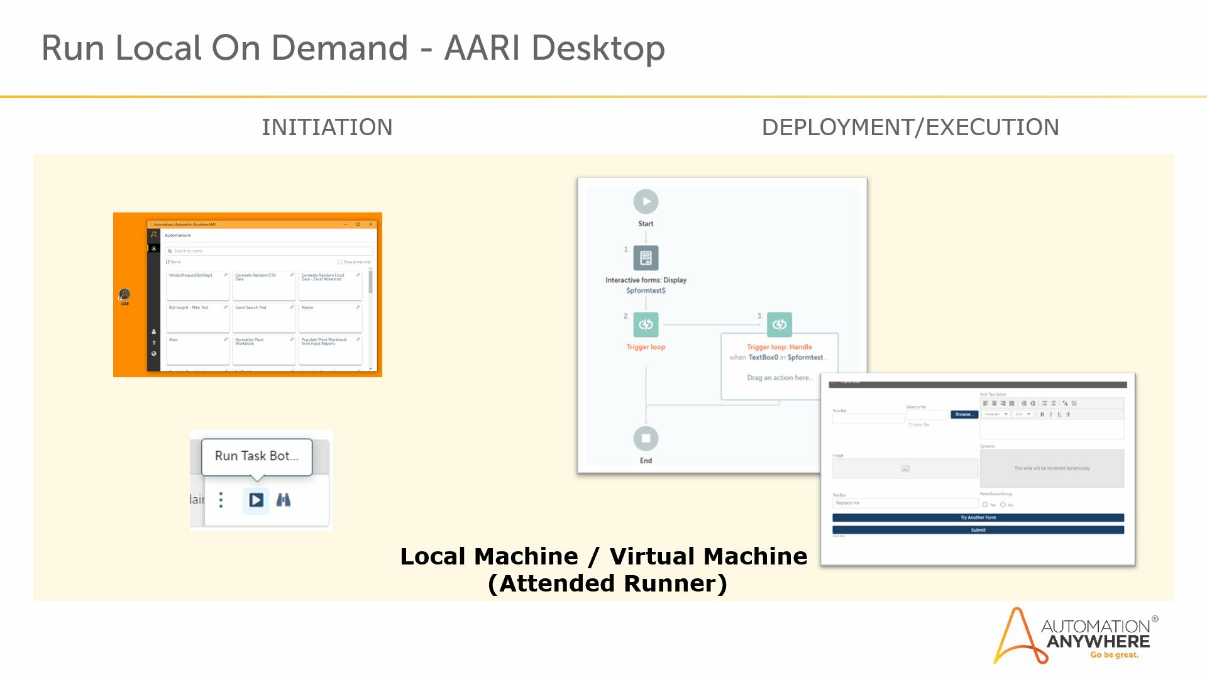The height and width of the screenshot is (677, 1207).
Task: Click the Number input field
Action: [868, 419]
